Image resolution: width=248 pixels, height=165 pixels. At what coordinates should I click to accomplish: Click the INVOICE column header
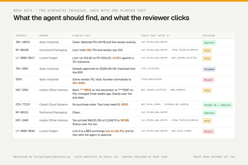[21, 36]
